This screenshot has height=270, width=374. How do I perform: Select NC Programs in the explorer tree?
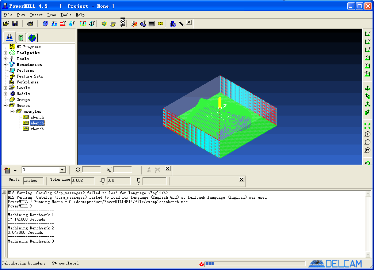tap(28, 47)
